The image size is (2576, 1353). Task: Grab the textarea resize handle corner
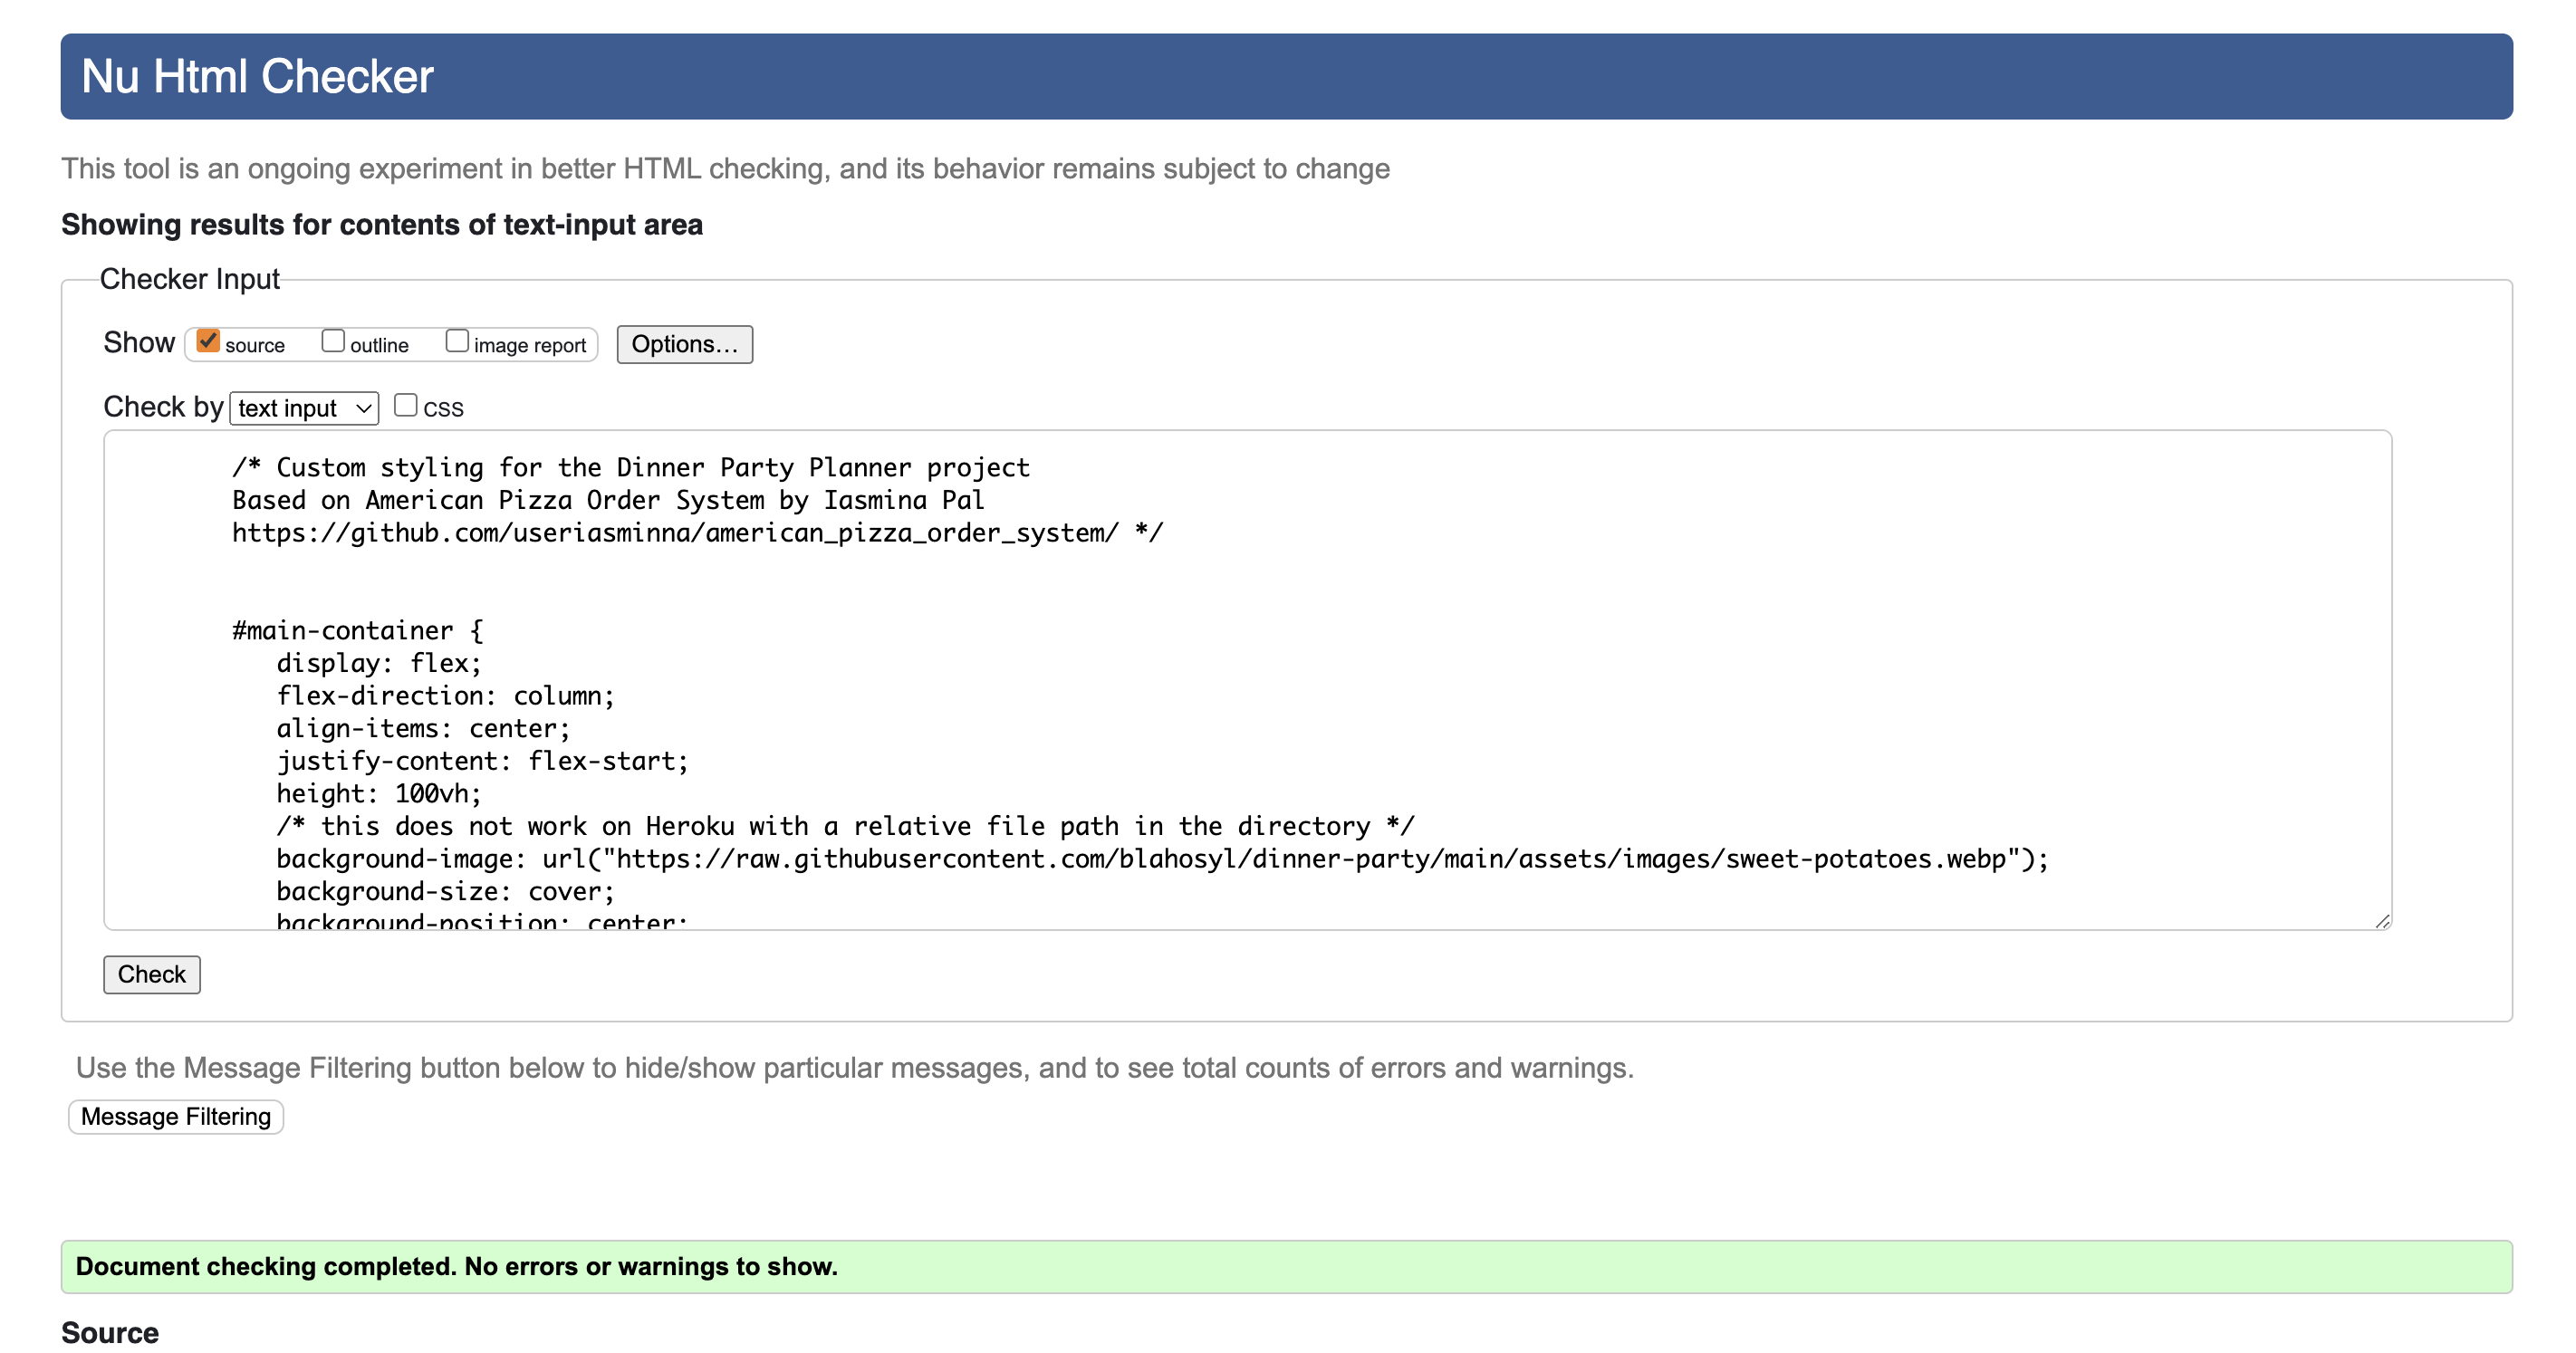(2382, 921)
